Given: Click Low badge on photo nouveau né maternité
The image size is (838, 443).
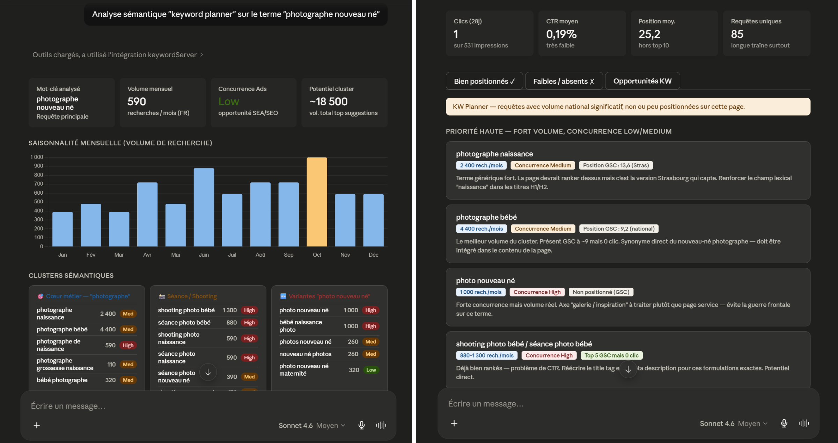Looking at the screenshot, I should [371, 370].
